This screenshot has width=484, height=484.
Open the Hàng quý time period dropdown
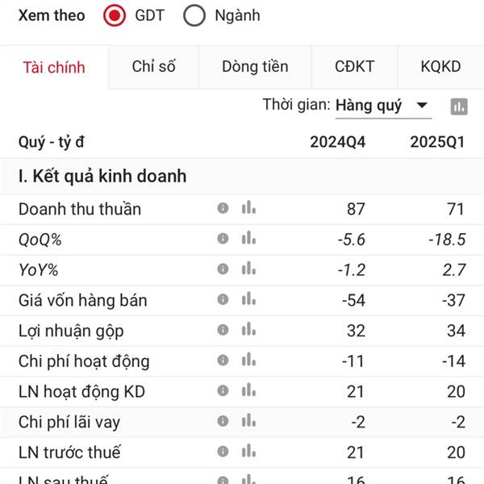[383, 106]
